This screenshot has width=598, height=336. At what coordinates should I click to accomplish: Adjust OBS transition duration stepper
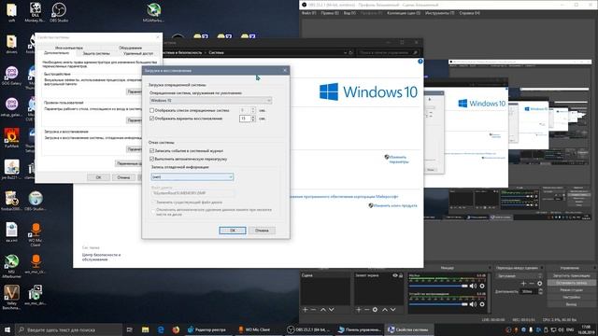(540, 291)
